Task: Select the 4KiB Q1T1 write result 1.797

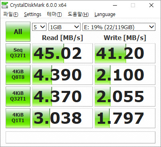Action: (x=125, y=118)
